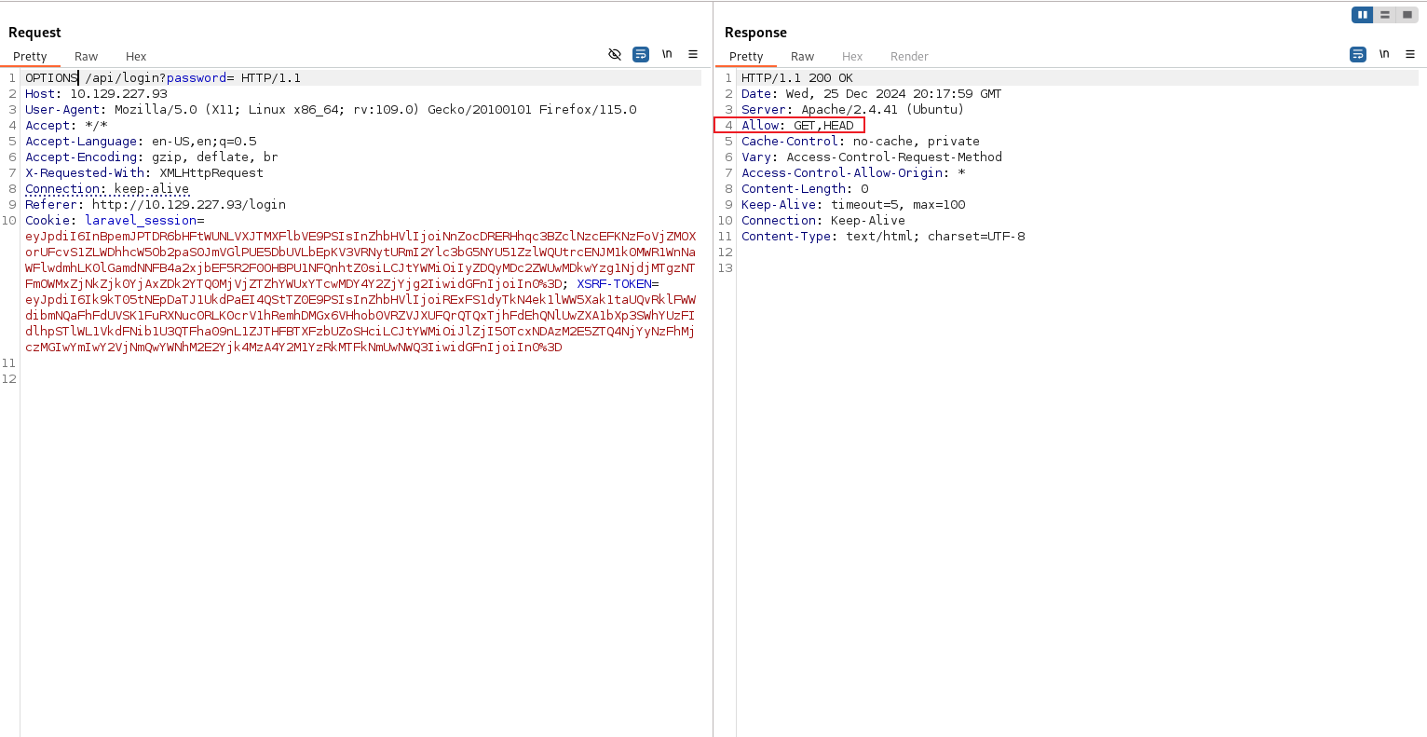This screenshot has height=737, width=1427.
Task: Click the Accept-Language header line
Action: click(x=141, y=142)
